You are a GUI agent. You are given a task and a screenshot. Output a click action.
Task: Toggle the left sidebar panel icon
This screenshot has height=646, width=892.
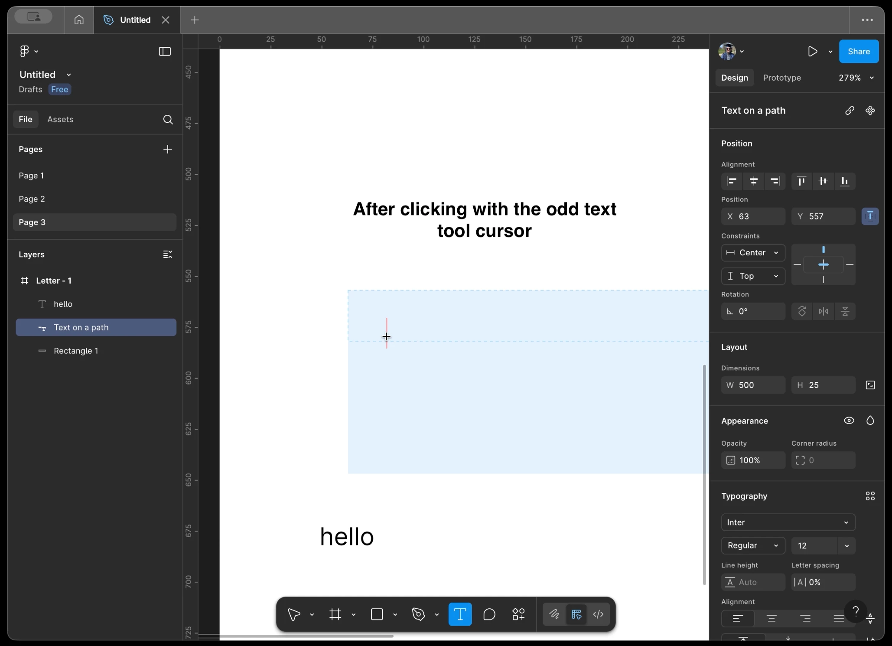click(165, 52)
